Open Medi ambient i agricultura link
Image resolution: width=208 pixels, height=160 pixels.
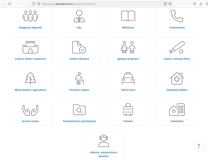pos(30,90)
